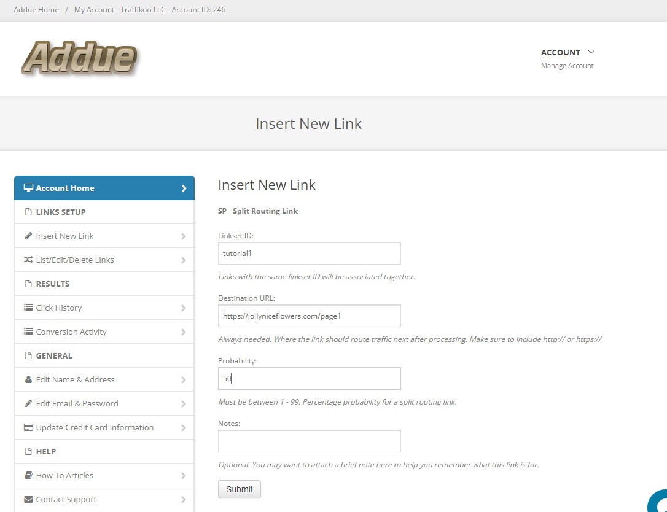
Task: Click Manage Account text
Action: point(567,66)
